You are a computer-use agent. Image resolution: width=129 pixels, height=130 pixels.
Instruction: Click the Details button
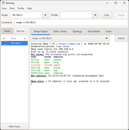[x=121, y=38]
